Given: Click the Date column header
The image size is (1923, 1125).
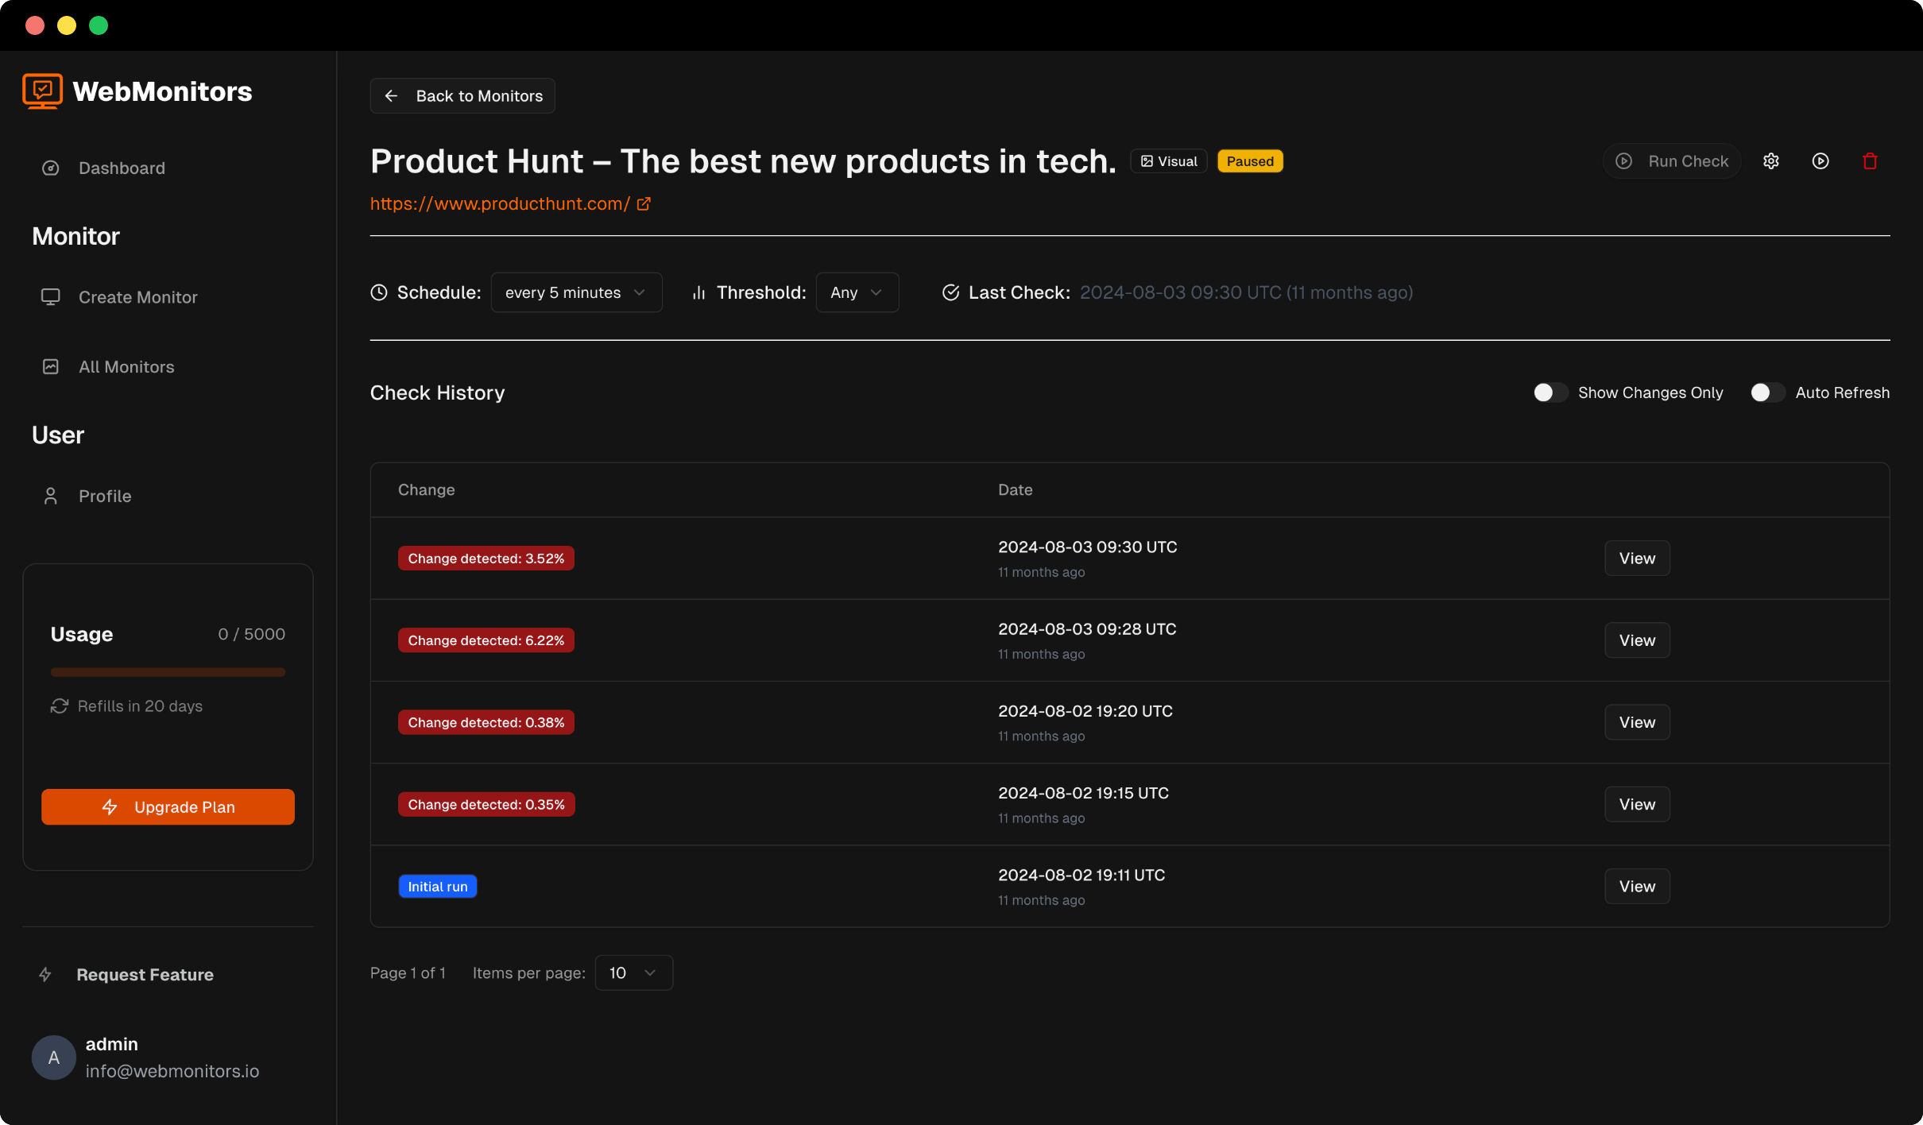Looking at the screenshot, I should pos(1016,489).
